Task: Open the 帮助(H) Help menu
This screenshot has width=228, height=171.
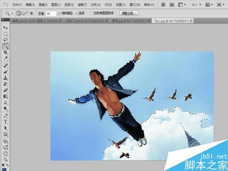Action: [x=149, y=5]
